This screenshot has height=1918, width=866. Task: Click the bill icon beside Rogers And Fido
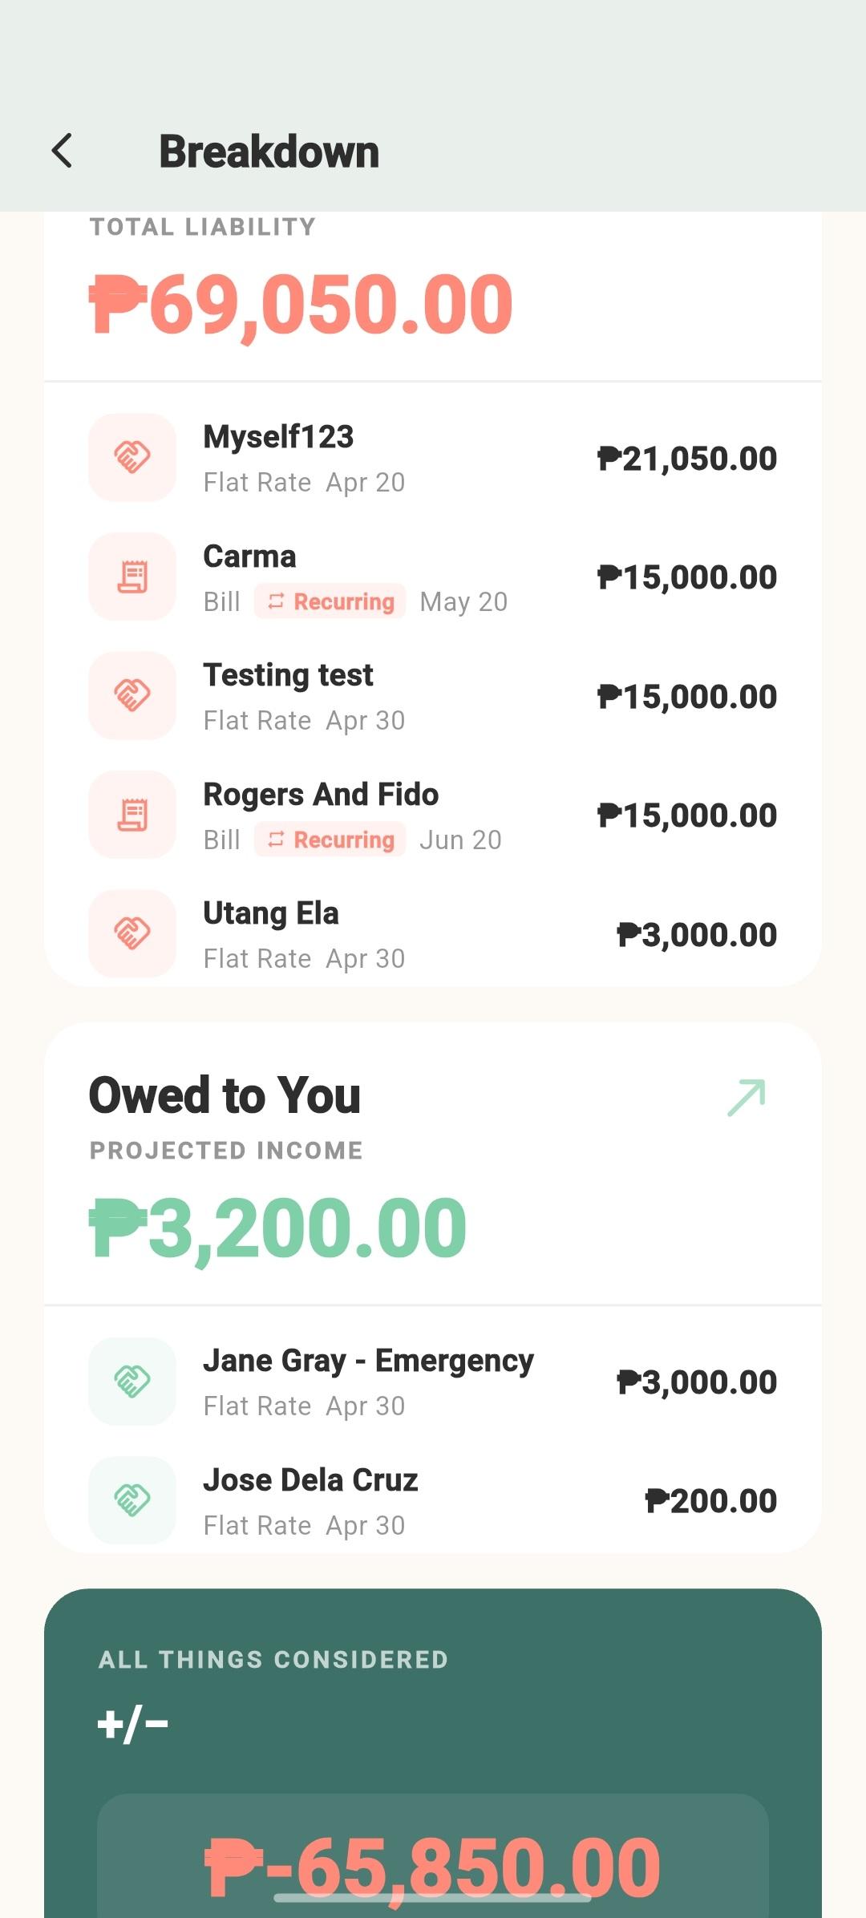pyautogui.click(x=132, y=815)
